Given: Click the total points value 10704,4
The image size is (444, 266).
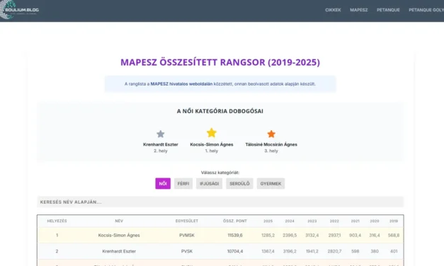Looking at the screenshot, I should click(x=235, y=251).
